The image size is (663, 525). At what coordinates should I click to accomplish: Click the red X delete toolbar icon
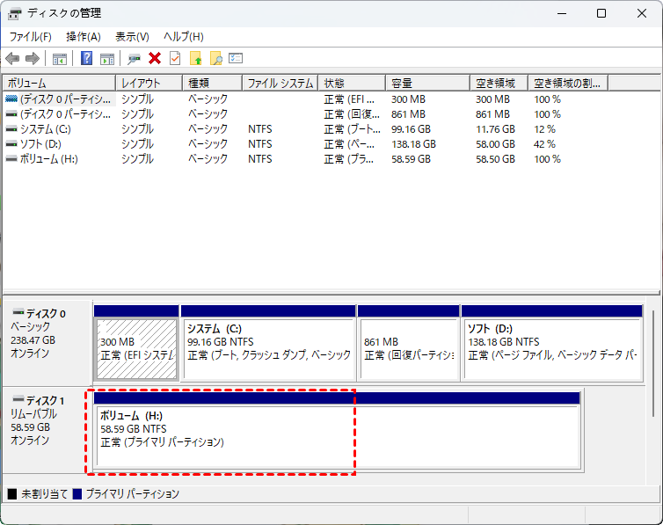[x=155, y=58]
